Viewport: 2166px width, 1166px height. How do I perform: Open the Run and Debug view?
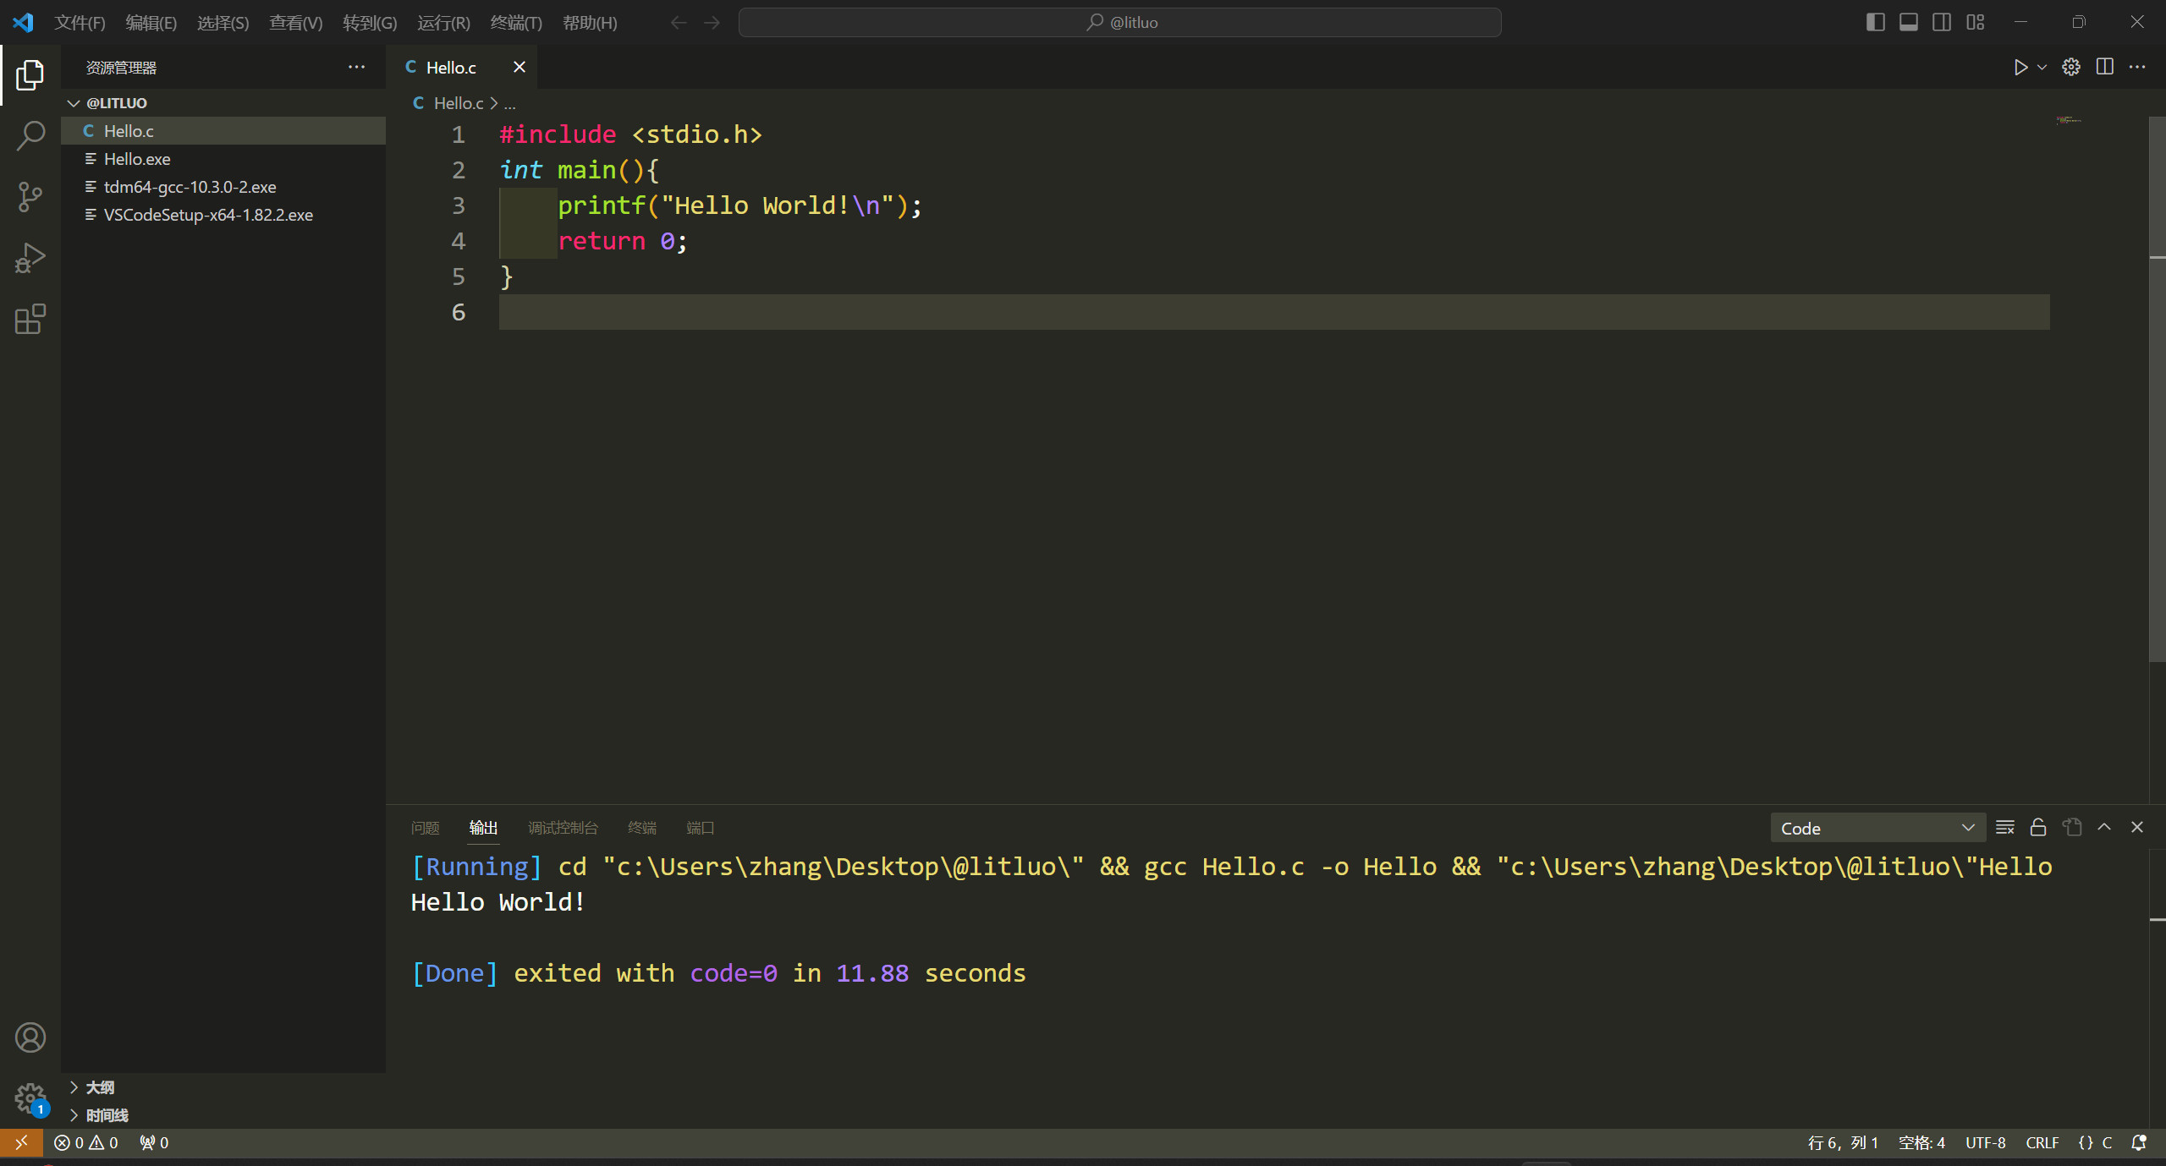tap(30, 258)
